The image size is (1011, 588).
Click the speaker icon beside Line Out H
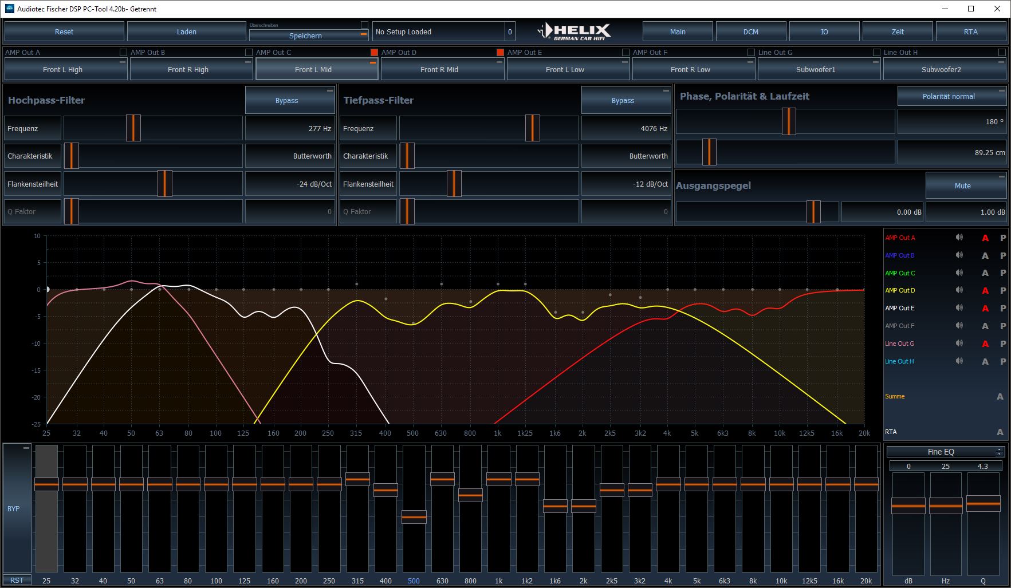pos(959,361)
